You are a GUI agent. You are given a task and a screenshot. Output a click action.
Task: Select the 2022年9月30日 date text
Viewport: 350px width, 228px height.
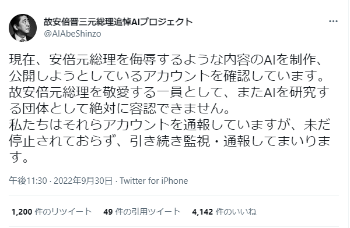point(83,181)
